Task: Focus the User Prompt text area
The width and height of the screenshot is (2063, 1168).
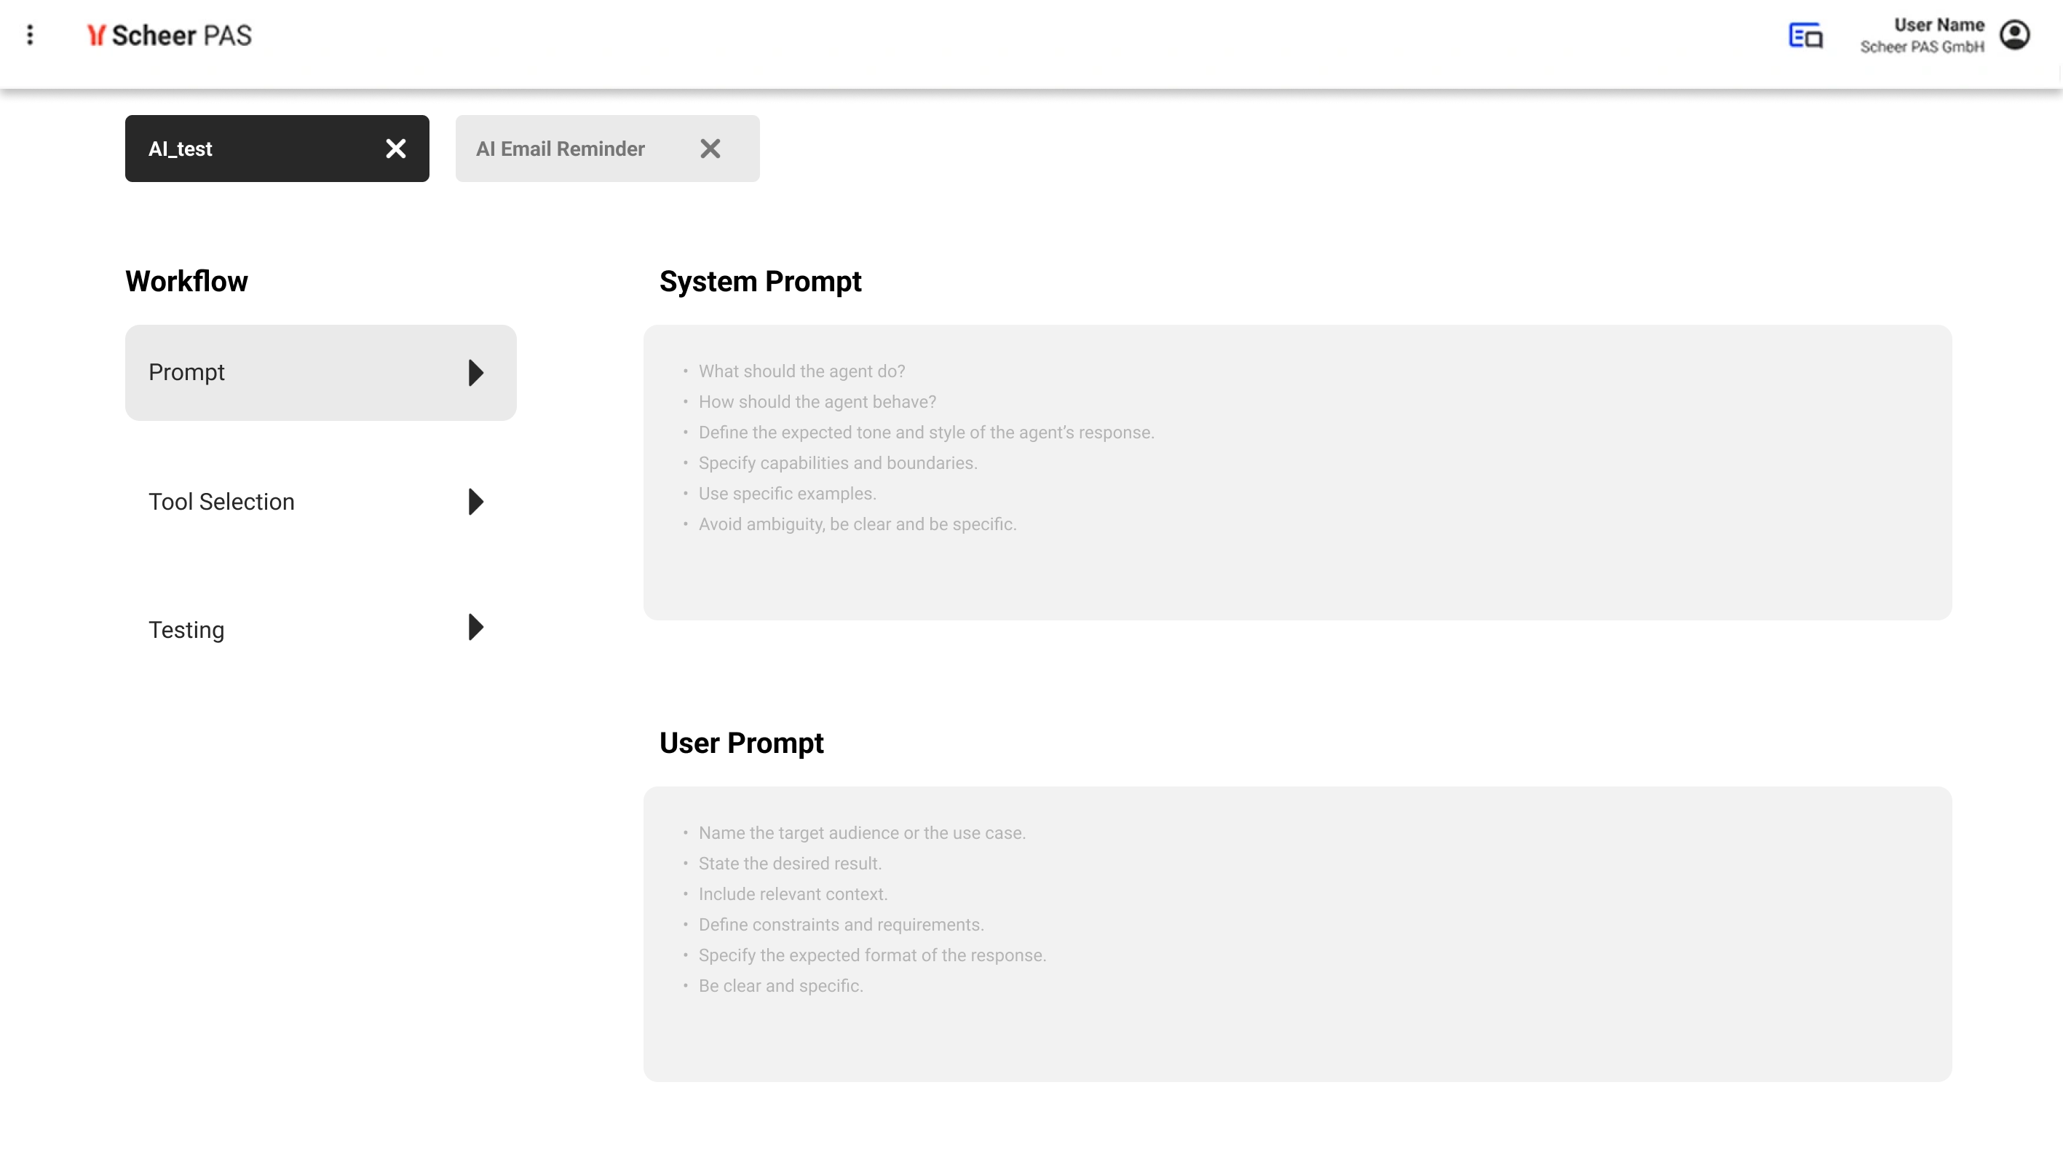Action: (1296, 933)
